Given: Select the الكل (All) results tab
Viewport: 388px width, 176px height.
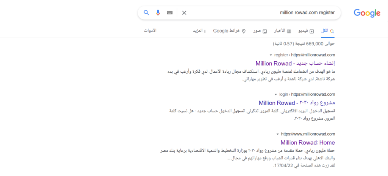Looking at the screenshot, I should [x=328, y=31].
